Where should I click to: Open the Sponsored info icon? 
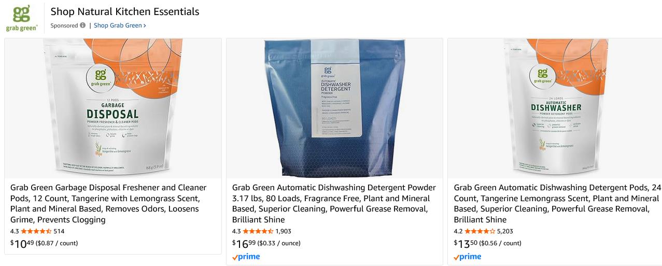click(82, 25)
